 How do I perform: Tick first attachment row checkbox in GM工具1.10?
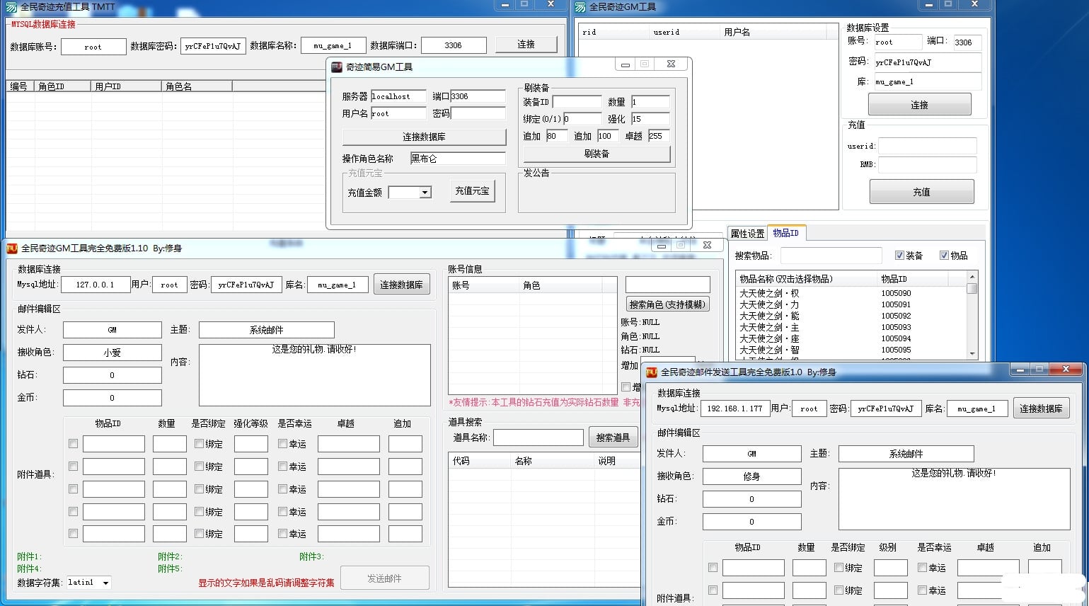pos(73,444)
